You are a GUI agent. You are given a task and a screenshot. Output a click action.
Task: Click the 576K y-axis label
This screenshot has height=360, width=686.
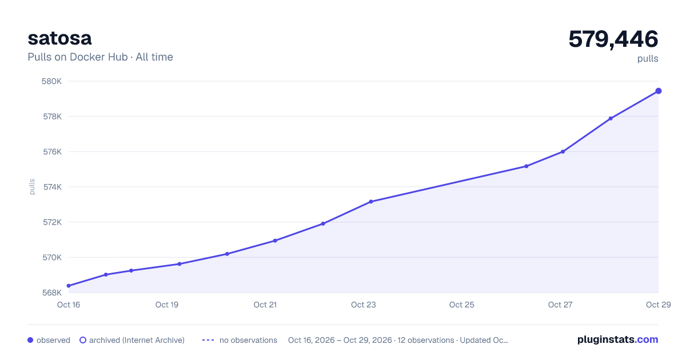[x=52, y=152]
